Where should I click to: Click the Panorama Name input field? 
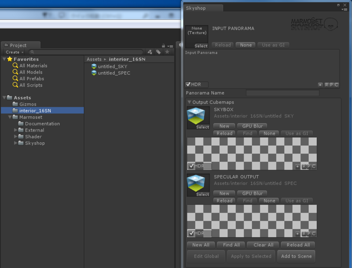(x=282, y=93)
